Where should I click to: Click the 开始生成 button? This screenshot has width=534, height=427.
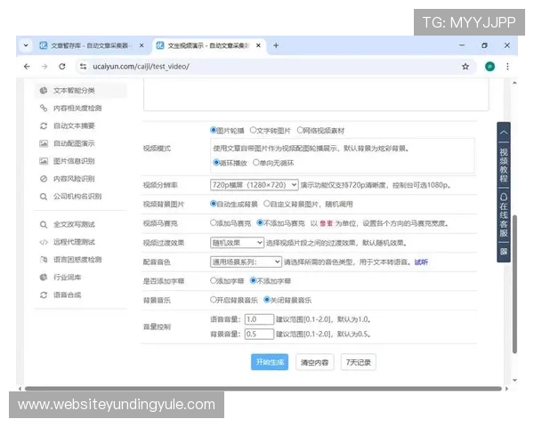[x=270, y=362]
